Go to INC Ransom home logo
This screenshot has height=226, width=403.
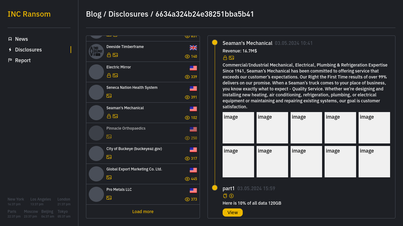click(29, 14)
